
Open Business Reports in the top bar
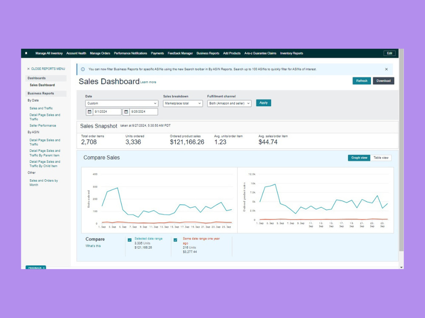[208, 53]
